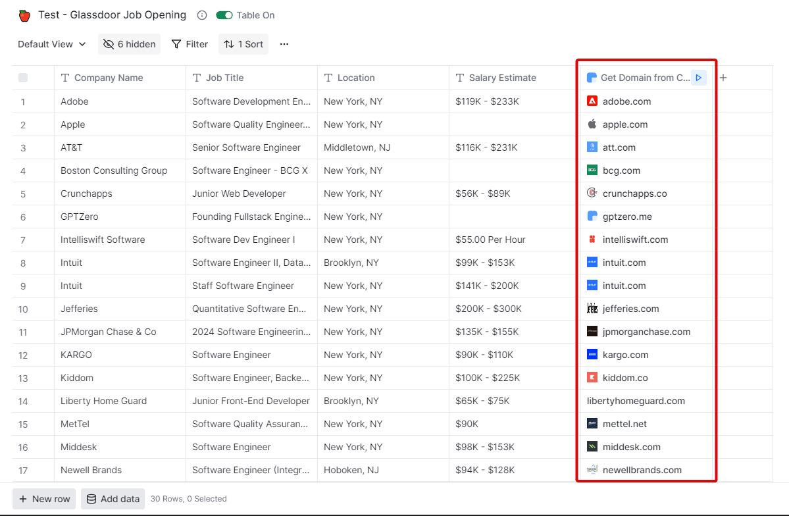Click the BCG logo beside bcg.com
Image resolution: width=789 pixels, height=516 pixels.
click(592, 170)
